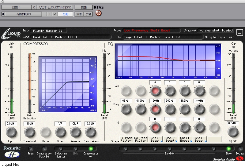
Task: Click the compressor Threshold knob
Action: [29, 132]
